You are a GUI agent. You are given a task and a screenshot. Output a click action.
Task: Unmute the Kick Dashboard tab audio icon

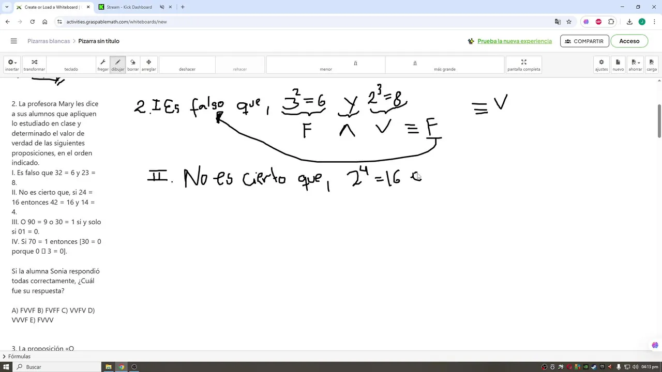pos(162,7)
